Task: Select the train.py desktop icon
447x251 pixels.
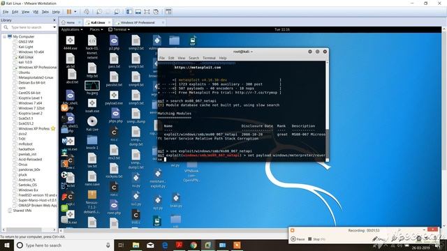Action: click(x=176, y=200)
